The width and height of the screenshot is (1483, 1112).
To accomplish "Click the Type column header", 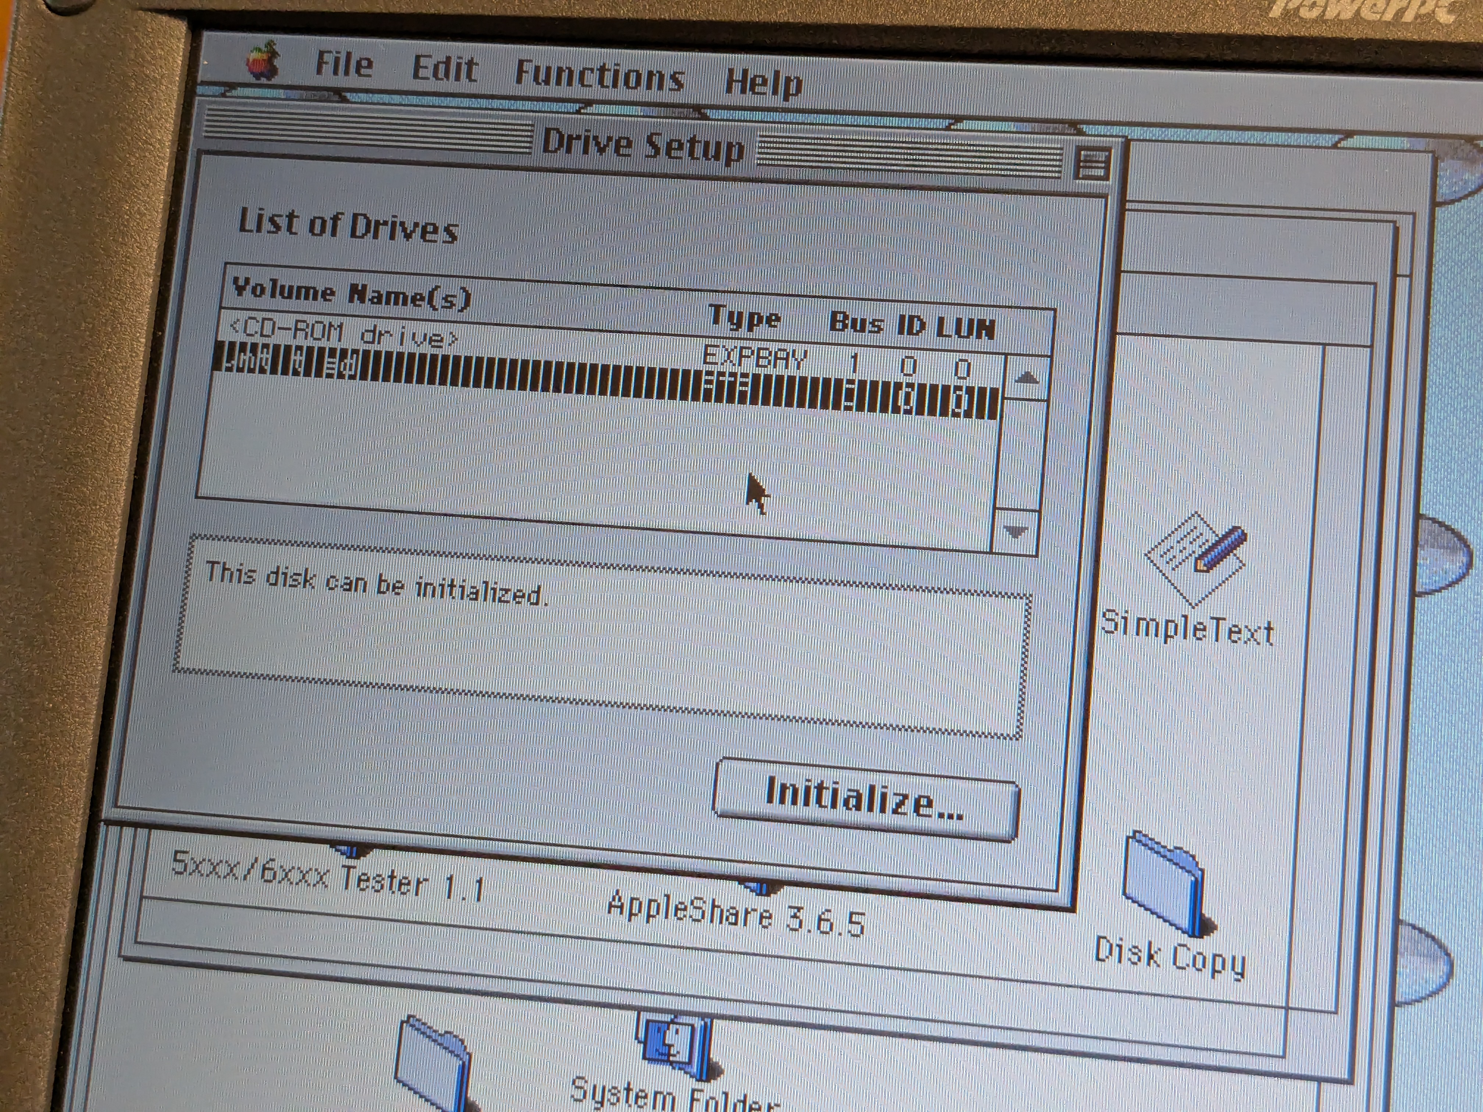I will point(744,317).
